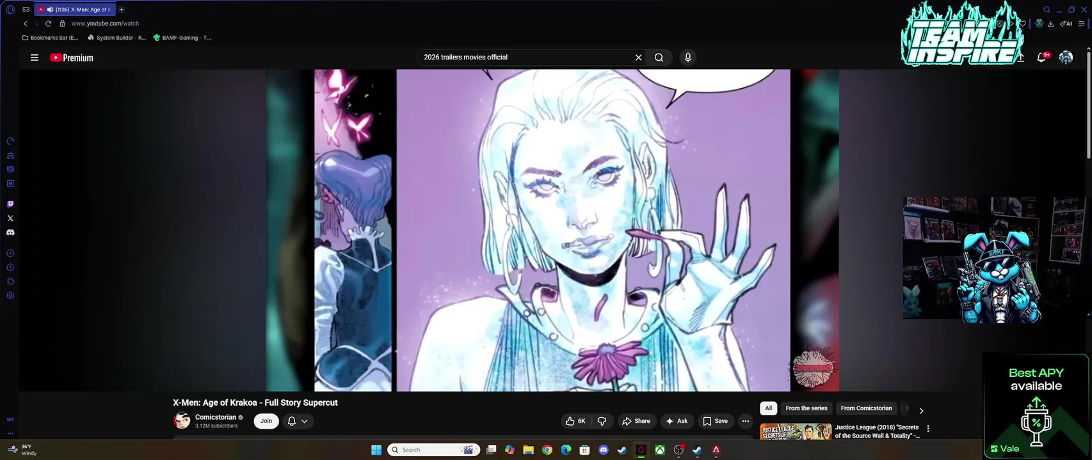Open Extensions in Opera sidebar
Viewport: 1092px width, 460px height.
10,282
